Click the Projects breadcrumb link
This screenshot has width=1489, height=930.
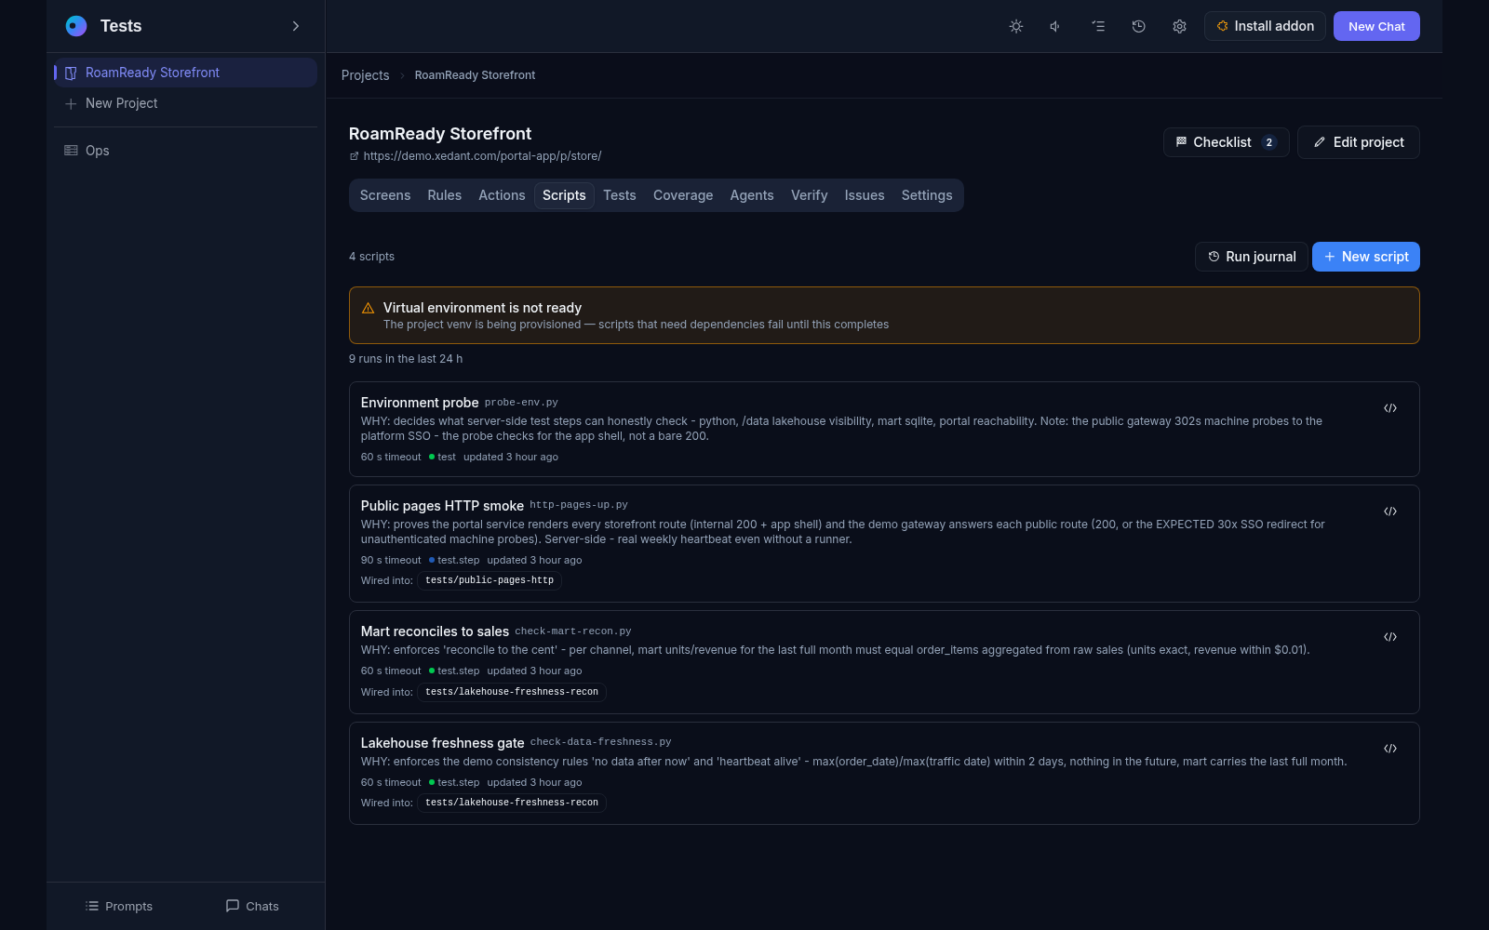[365, 75]
